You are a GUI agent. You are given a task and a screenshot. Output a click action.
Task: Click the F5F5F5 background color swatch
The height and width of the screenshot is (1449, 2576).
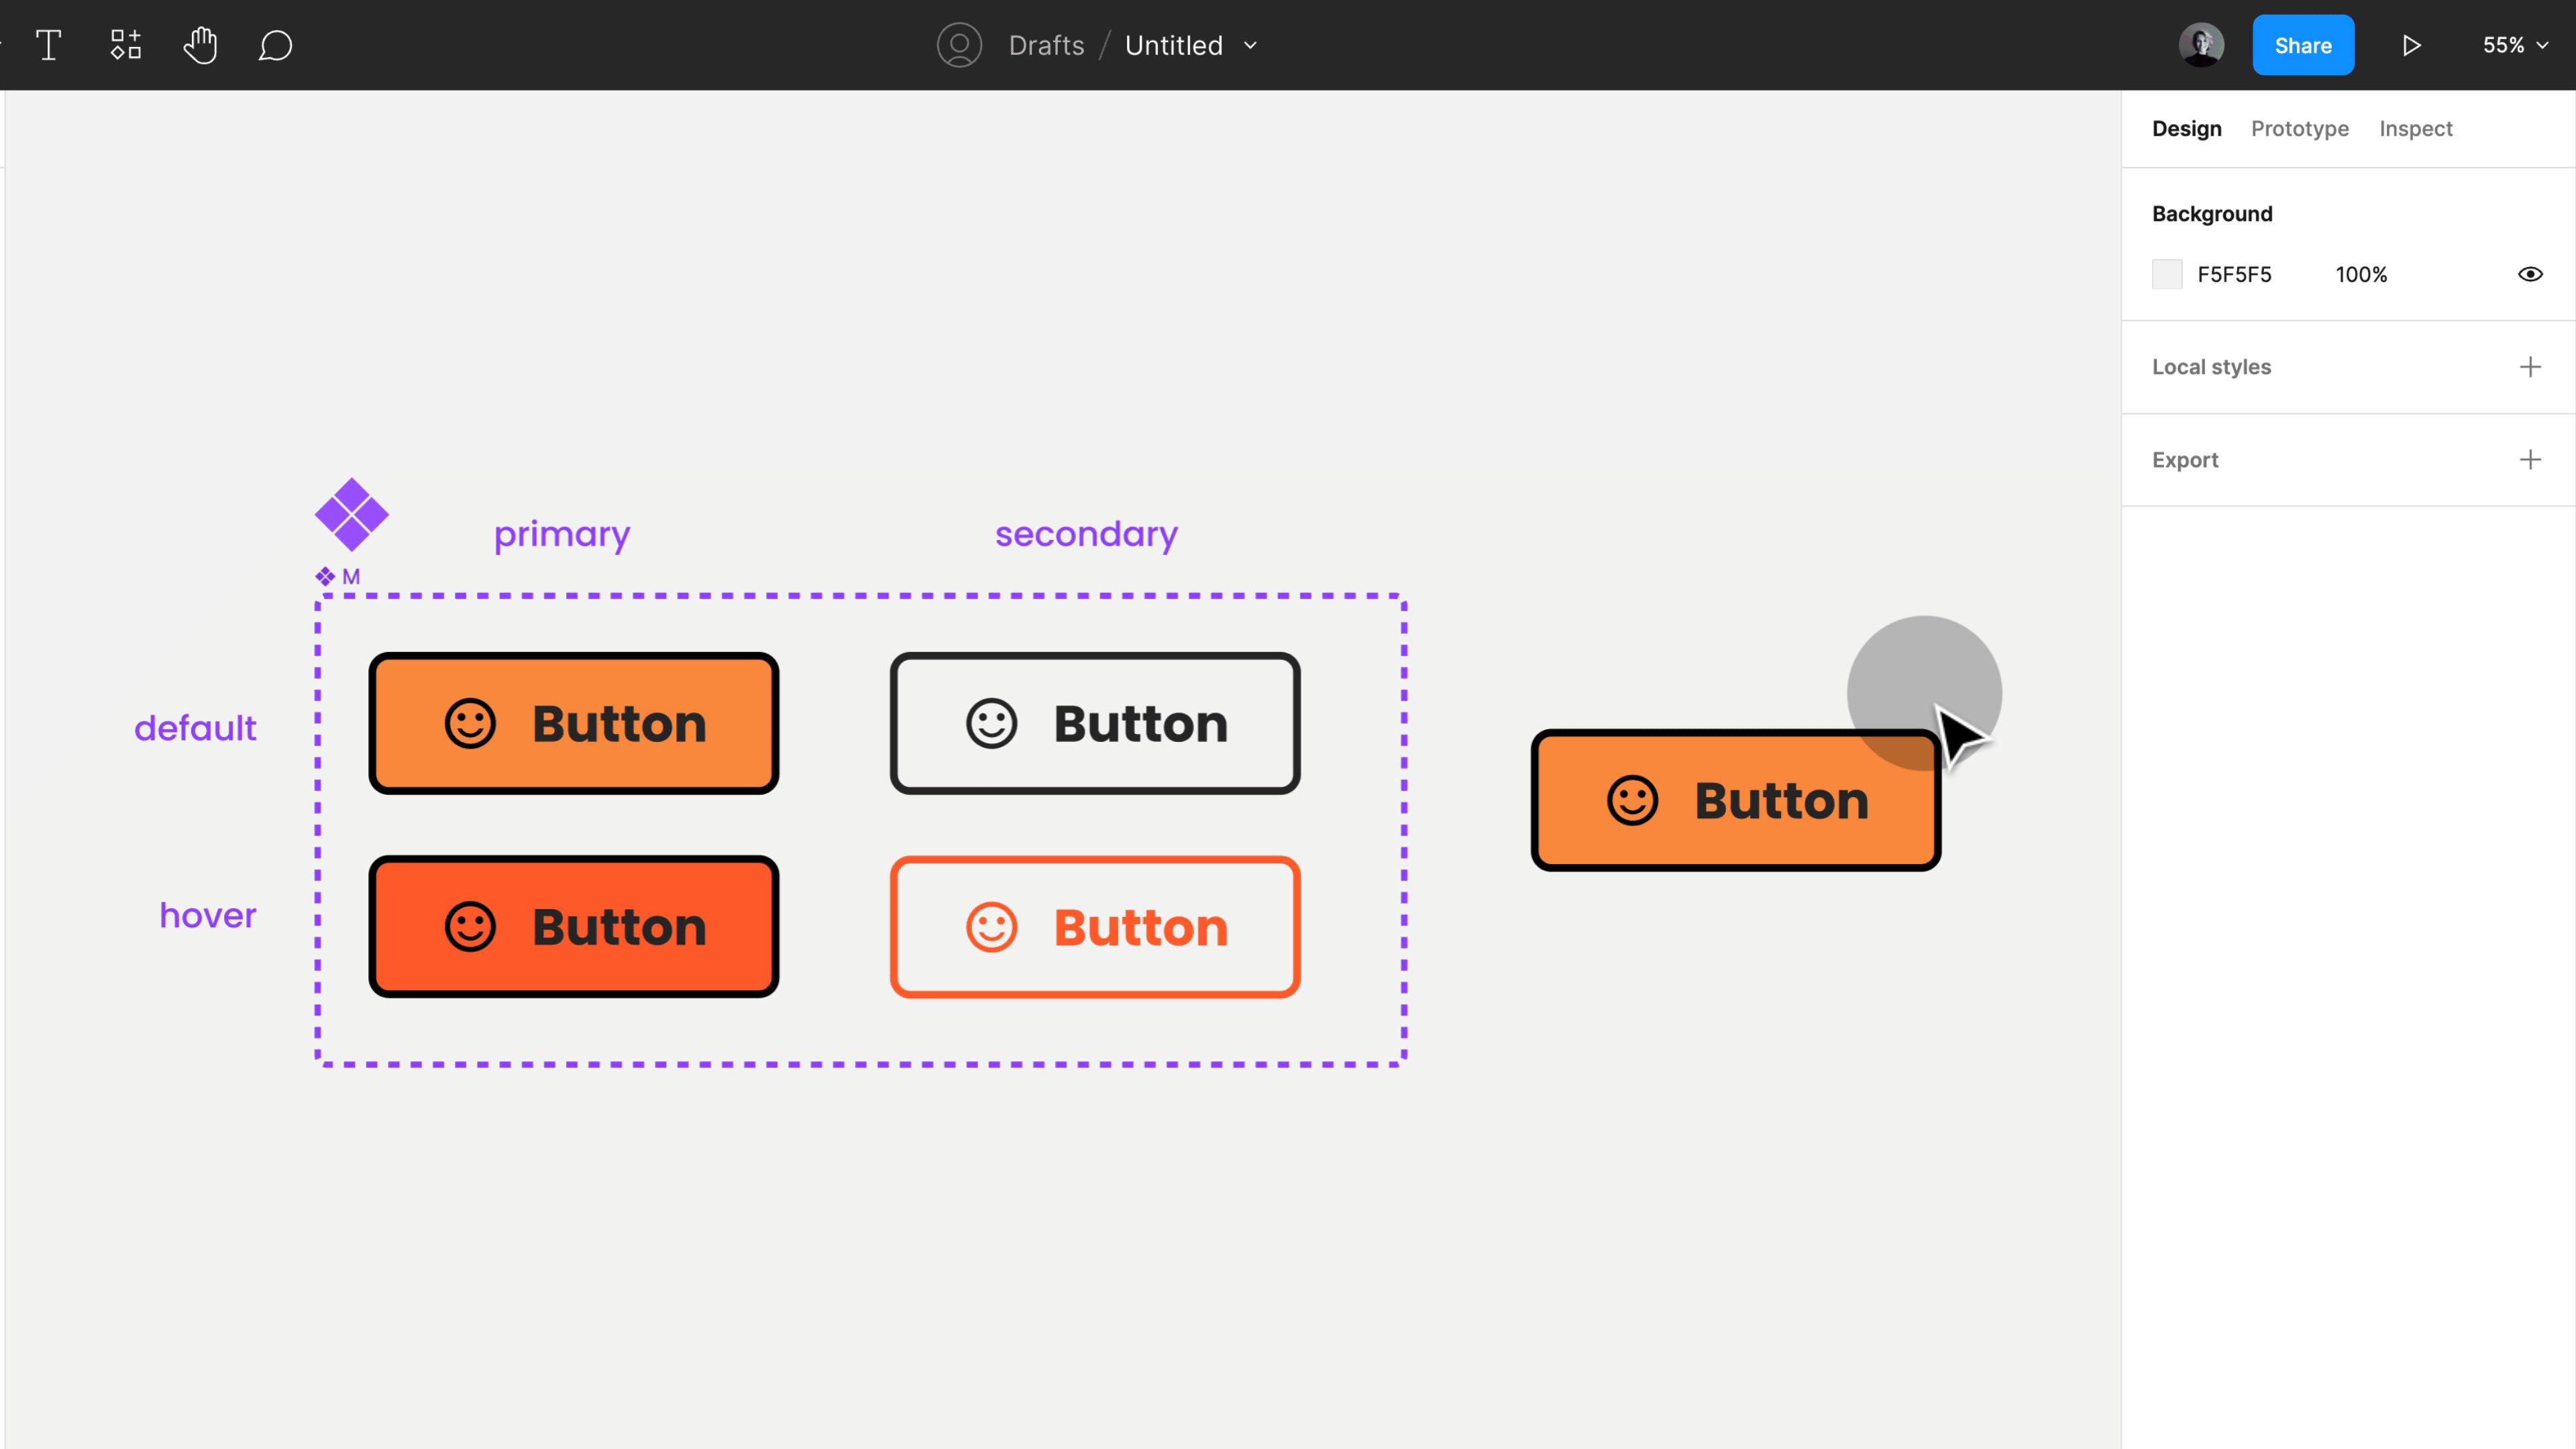click(2167, 274)
